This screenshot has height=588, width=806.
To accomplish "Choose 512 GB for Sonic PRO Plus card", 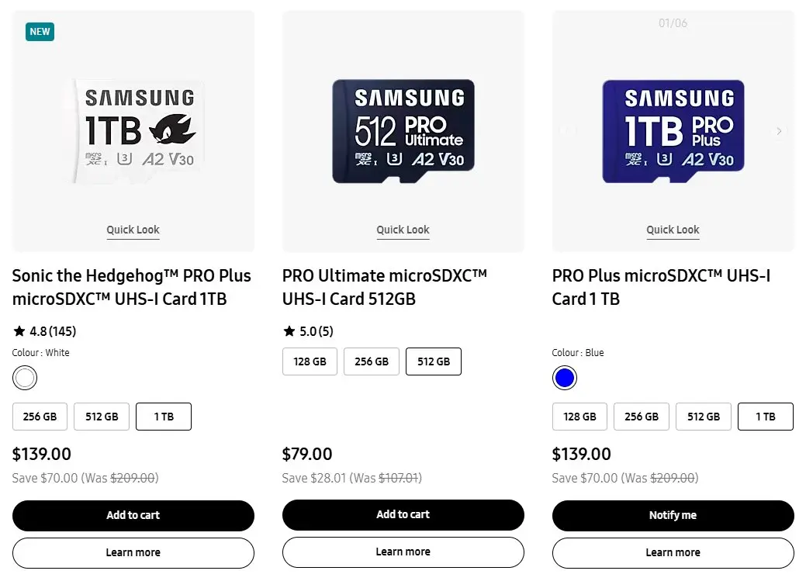I will click(x=102, y=417).
